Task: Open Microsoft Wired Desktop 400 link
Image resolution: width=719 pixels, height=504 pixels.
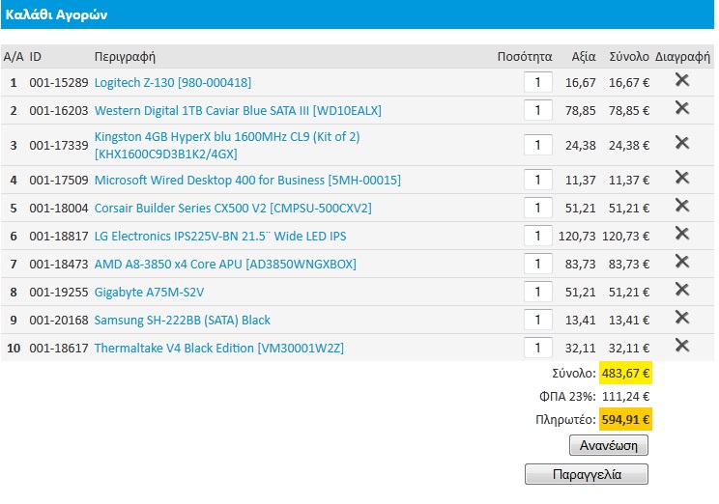Action: [x=247, y=180]
